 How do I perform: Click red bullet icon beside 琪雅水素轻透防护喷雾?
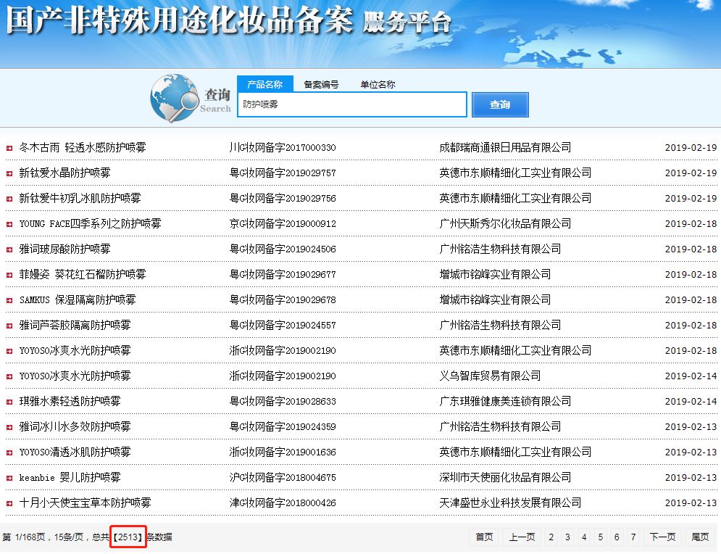pos(9,402)
